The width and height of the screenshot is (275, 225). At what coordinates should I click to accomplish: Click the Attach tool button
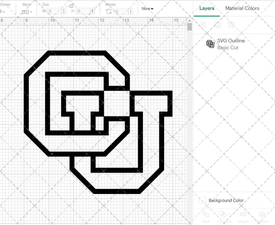coord(243,217)
